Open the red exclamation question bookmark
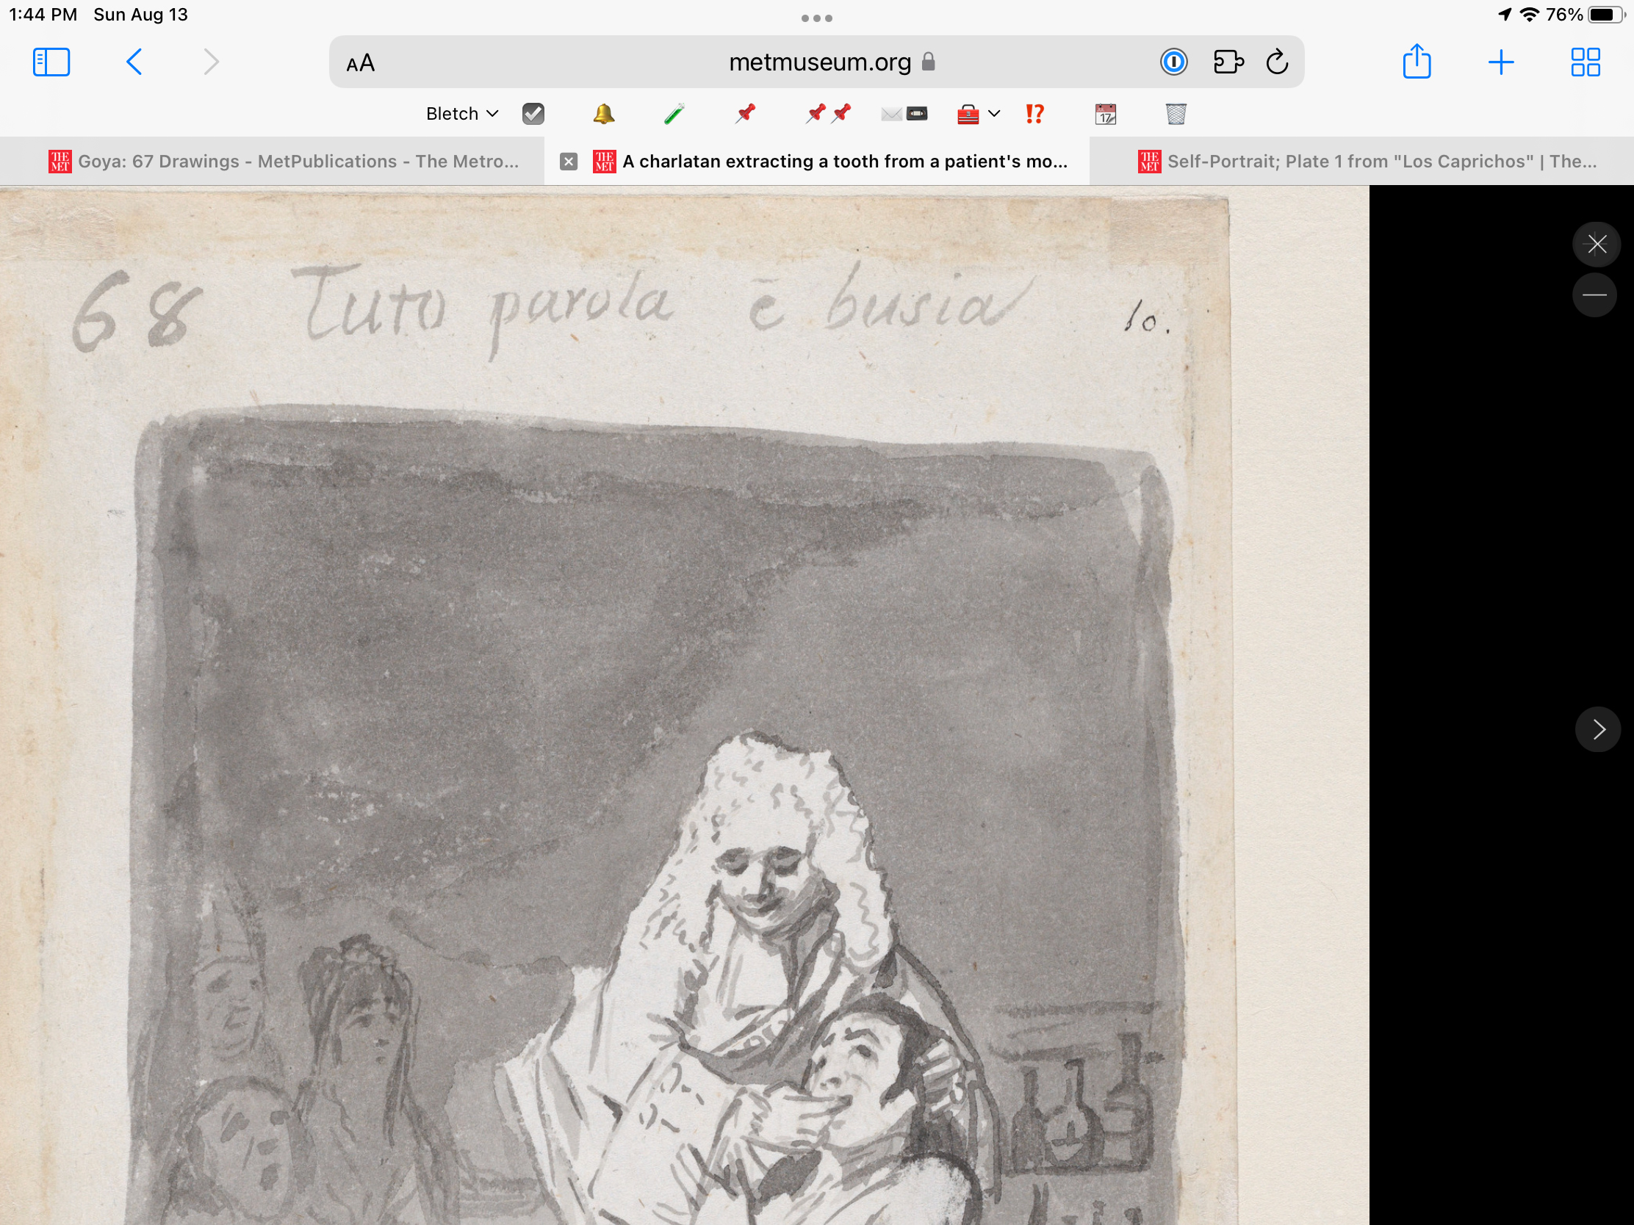The height and width of the screenshot is (1225, 1634). point(1034,114)
